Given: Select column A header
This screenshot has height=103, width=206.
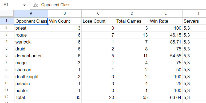Looking at the screenshot, I should pos(31,14).
